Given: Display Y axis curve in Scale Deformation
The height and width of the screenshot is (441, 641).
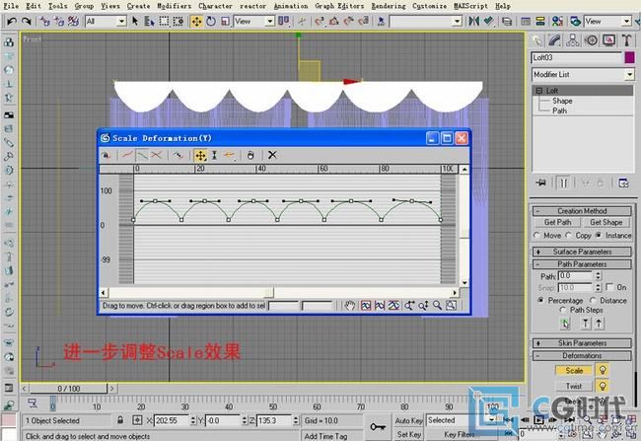Looking at the screenshot, I should coord(142,156).
